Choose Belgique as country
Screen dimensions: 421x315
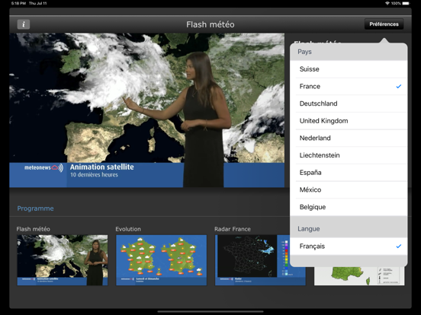(349, 207)
